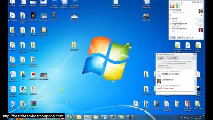Click the Google Talk contact search field
213x120 pixels.
[186, 15]
